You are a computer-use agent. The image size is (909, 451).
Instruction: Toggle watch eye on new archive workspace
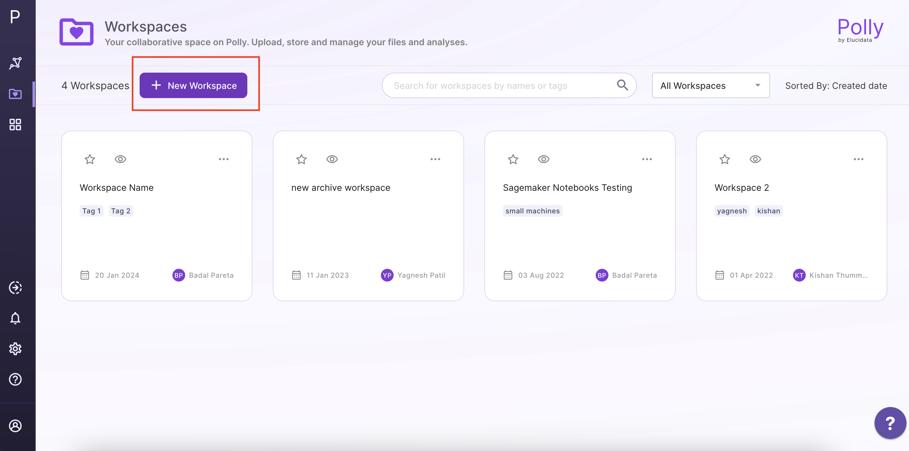332,159
